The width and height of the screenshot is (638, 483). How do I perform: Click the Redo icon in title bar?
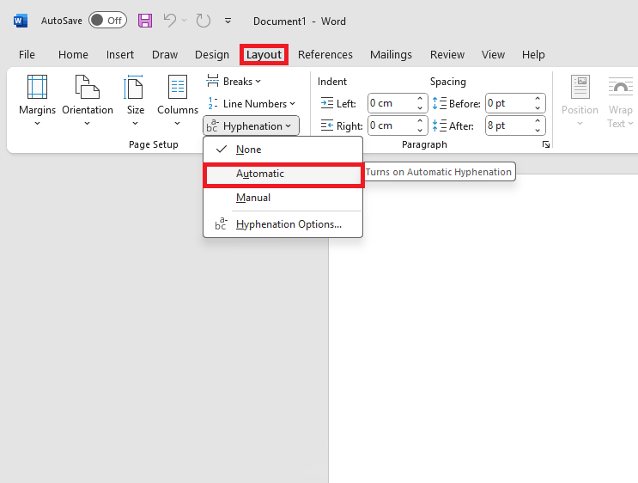click(203, 21)
